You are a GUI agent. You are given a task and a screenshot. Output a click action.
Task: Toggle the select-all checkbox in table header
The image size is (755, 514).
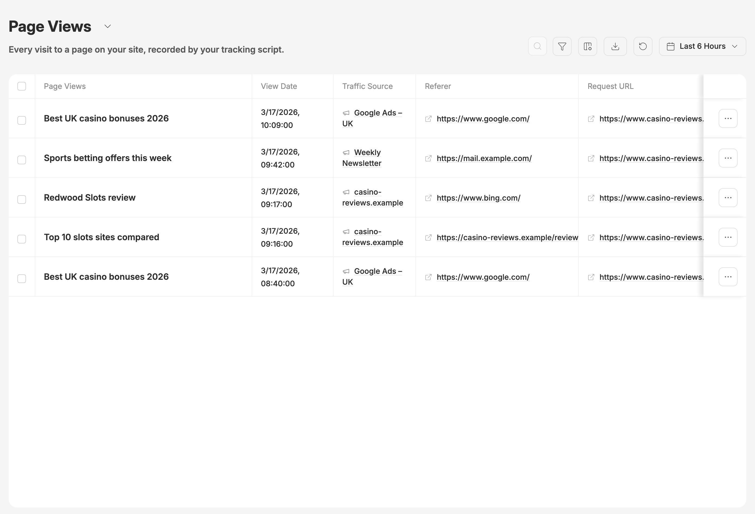[22, 86]
